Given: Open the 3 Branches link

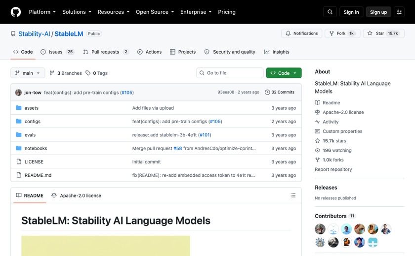Looking at the screenshot, I should (66, 73).
